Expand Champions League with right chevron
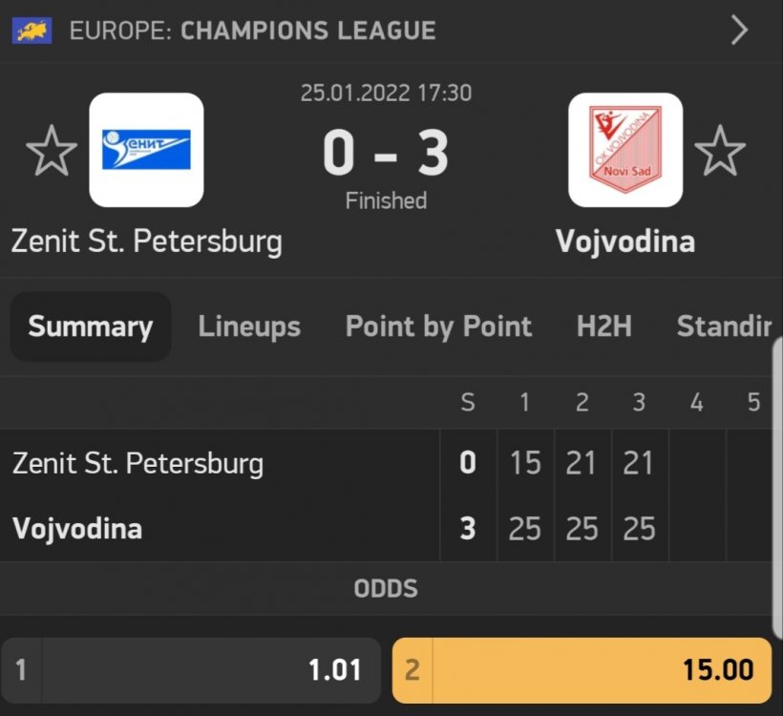This screenshot has width=783, height=716. [x=739, y=31]
